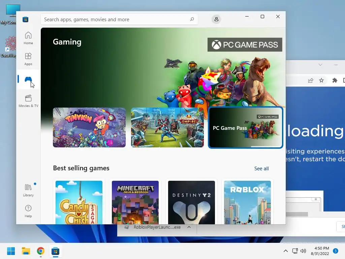Click the Best selling games heading
Image resolution: width=345 pixels, height=259 pixels.
coord(81,168)
